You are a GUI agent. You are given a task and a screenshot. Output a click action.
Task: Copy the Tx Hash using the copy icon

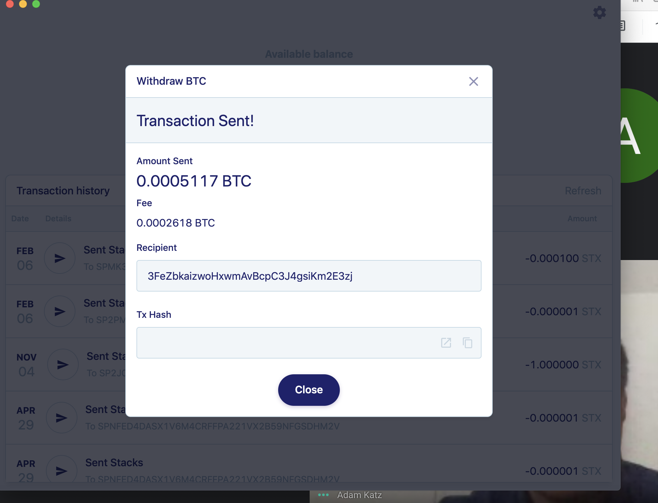pos(467,343)
